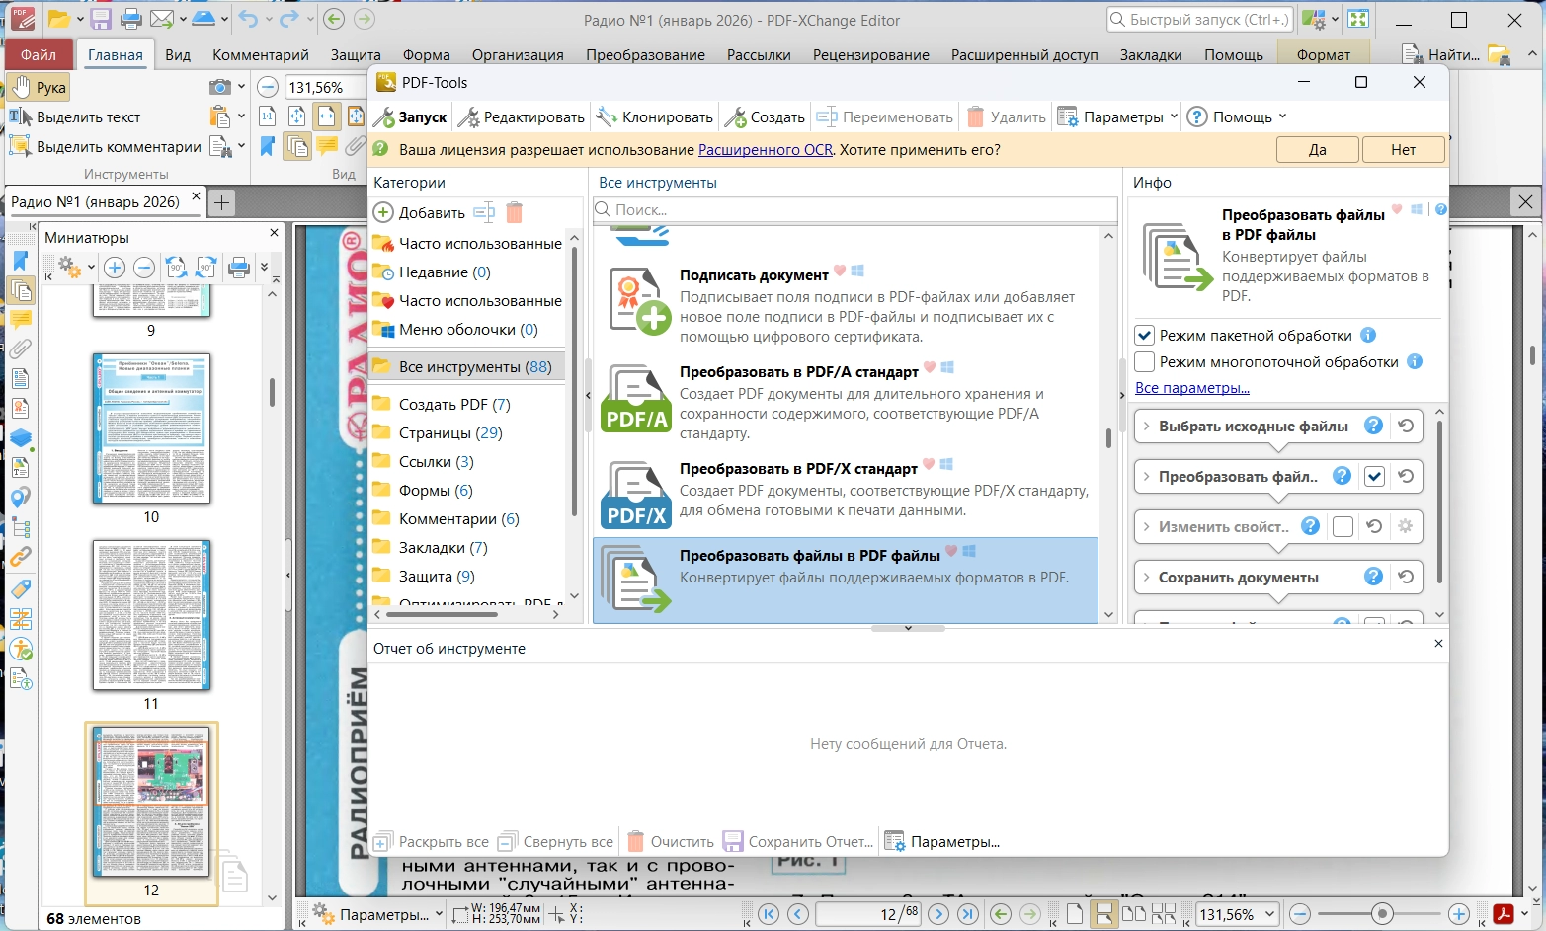Reset the Выбрать исходные файлы step
Image resolution: width=1546 pixels, height=931 pixels.
(1406, 427)
